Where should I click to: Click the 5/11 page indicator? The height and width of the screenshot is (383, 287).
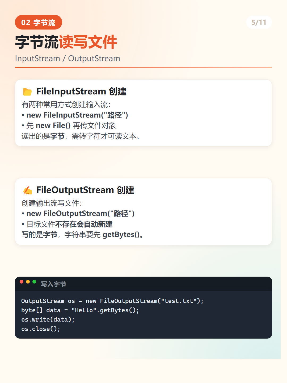(259, 22)
